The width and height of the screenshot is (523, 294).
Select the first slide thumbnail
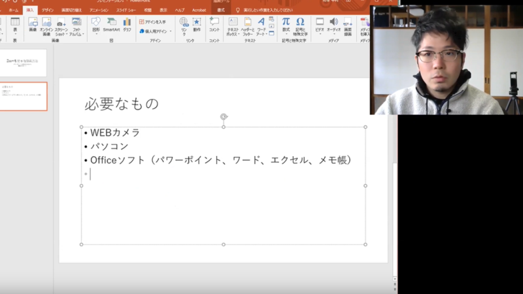23,63
